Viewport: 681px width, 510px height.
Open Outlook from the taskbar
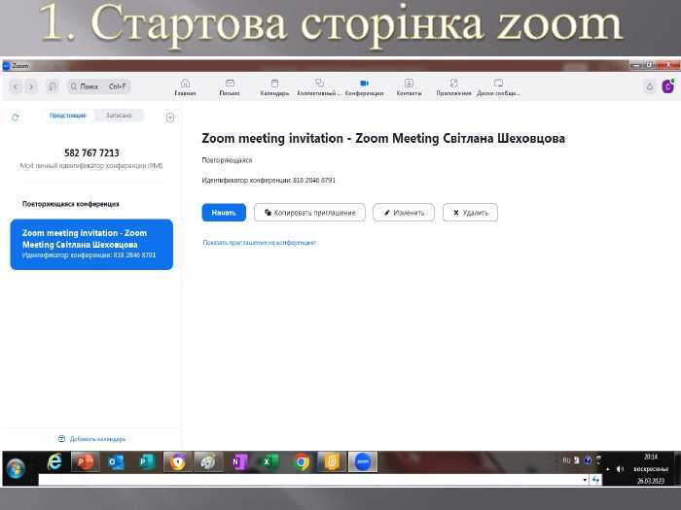[116, 461]
